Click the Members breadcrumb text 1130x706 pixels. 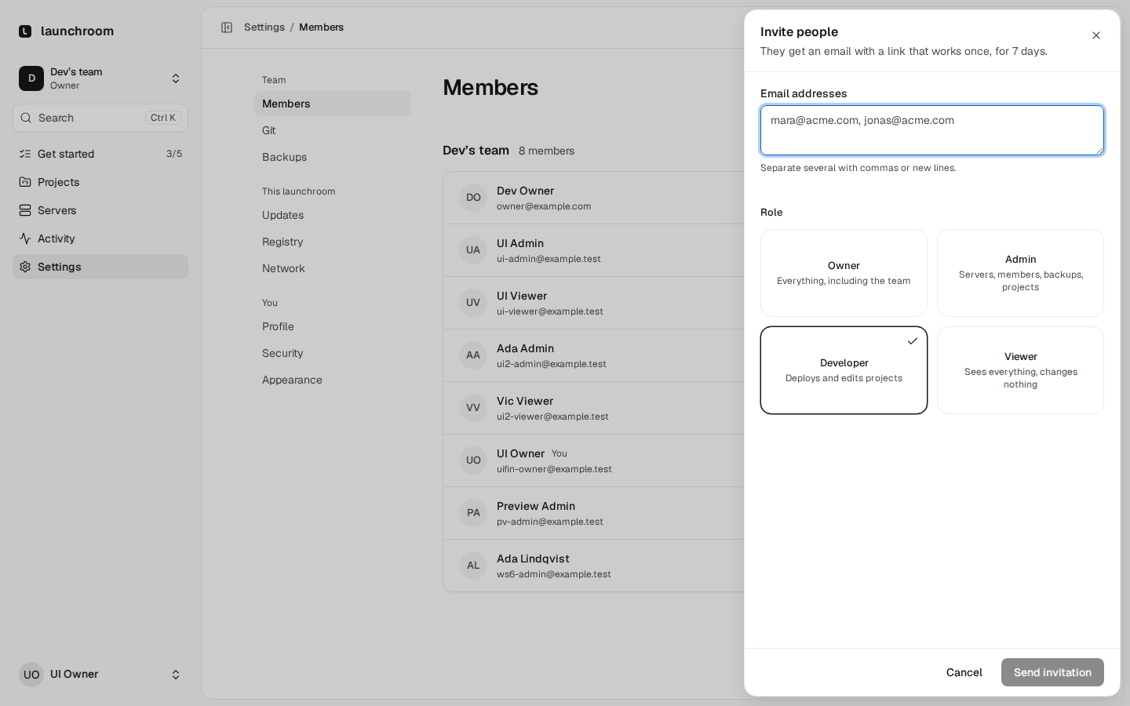coord(321,27)
